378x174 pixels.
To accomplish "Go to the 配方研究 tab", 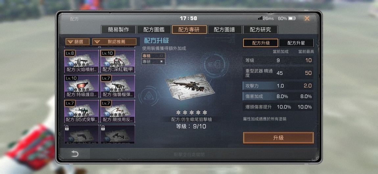I will click(x=260, y=29).
